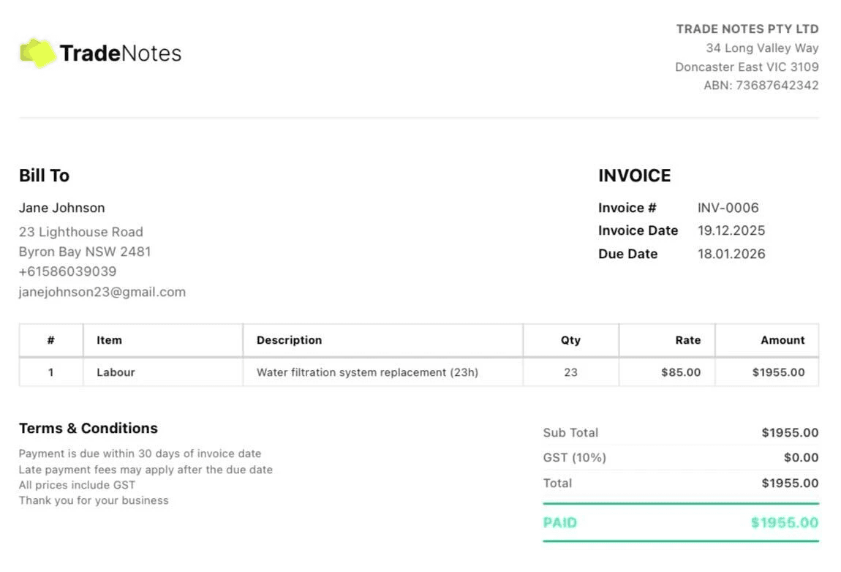Click the due date 18.01.2026
The width and height of the screenshot is (841, 572).
tap(731, 254)
